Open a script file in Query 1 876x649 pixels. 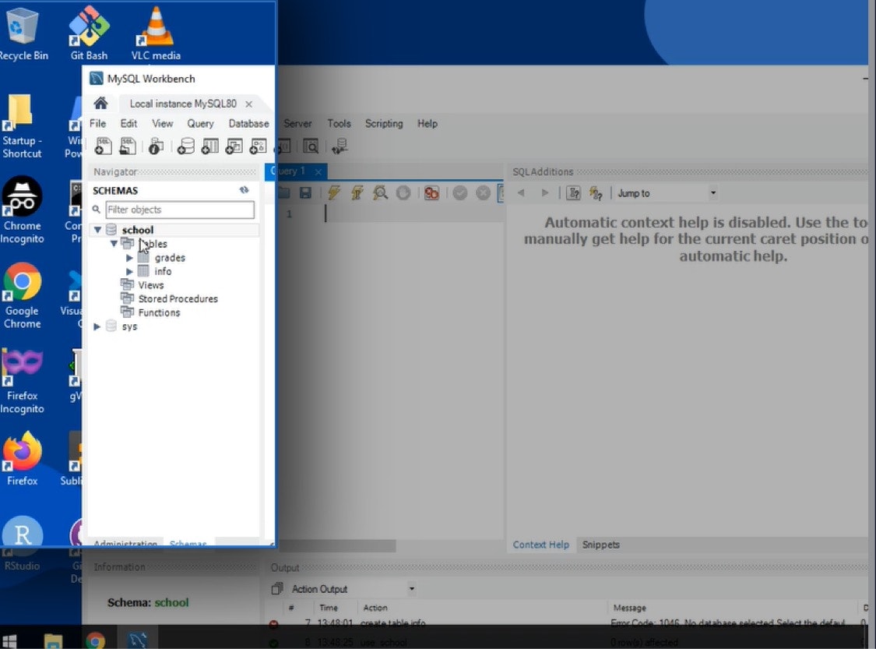283,193
